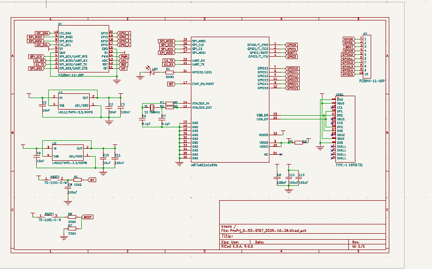Select the PWM label on header H1
The width and height of the screenshot is (432, 269).
pyautogui.click(x=124, y=56)
